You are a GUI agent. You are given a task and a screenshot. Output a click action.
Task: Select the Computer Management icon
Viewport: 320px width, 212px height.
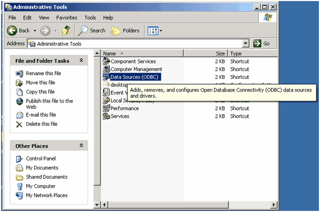[106, 69]
